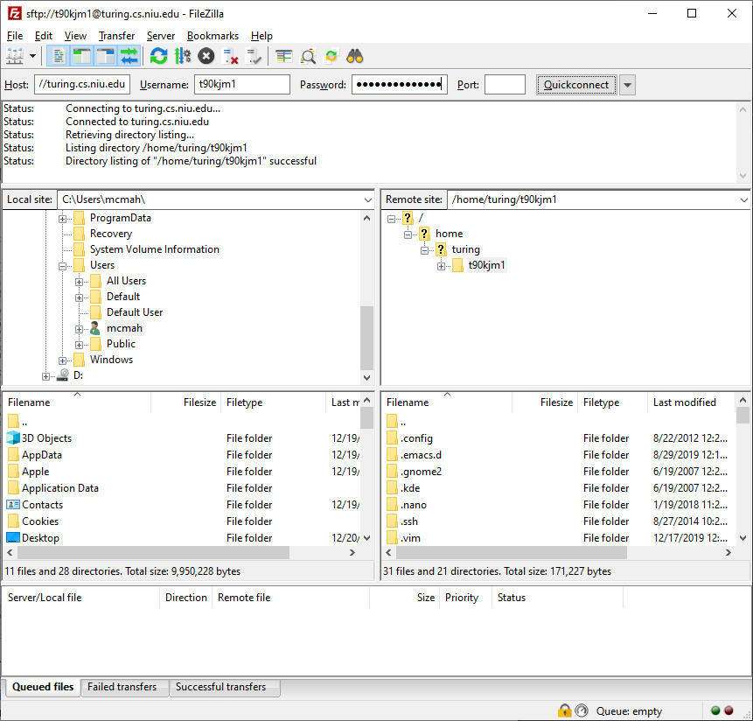Select the turing folder in remote tree
Image resolution: width=753 pixels, height=721 pixels.
click(465, 249)
